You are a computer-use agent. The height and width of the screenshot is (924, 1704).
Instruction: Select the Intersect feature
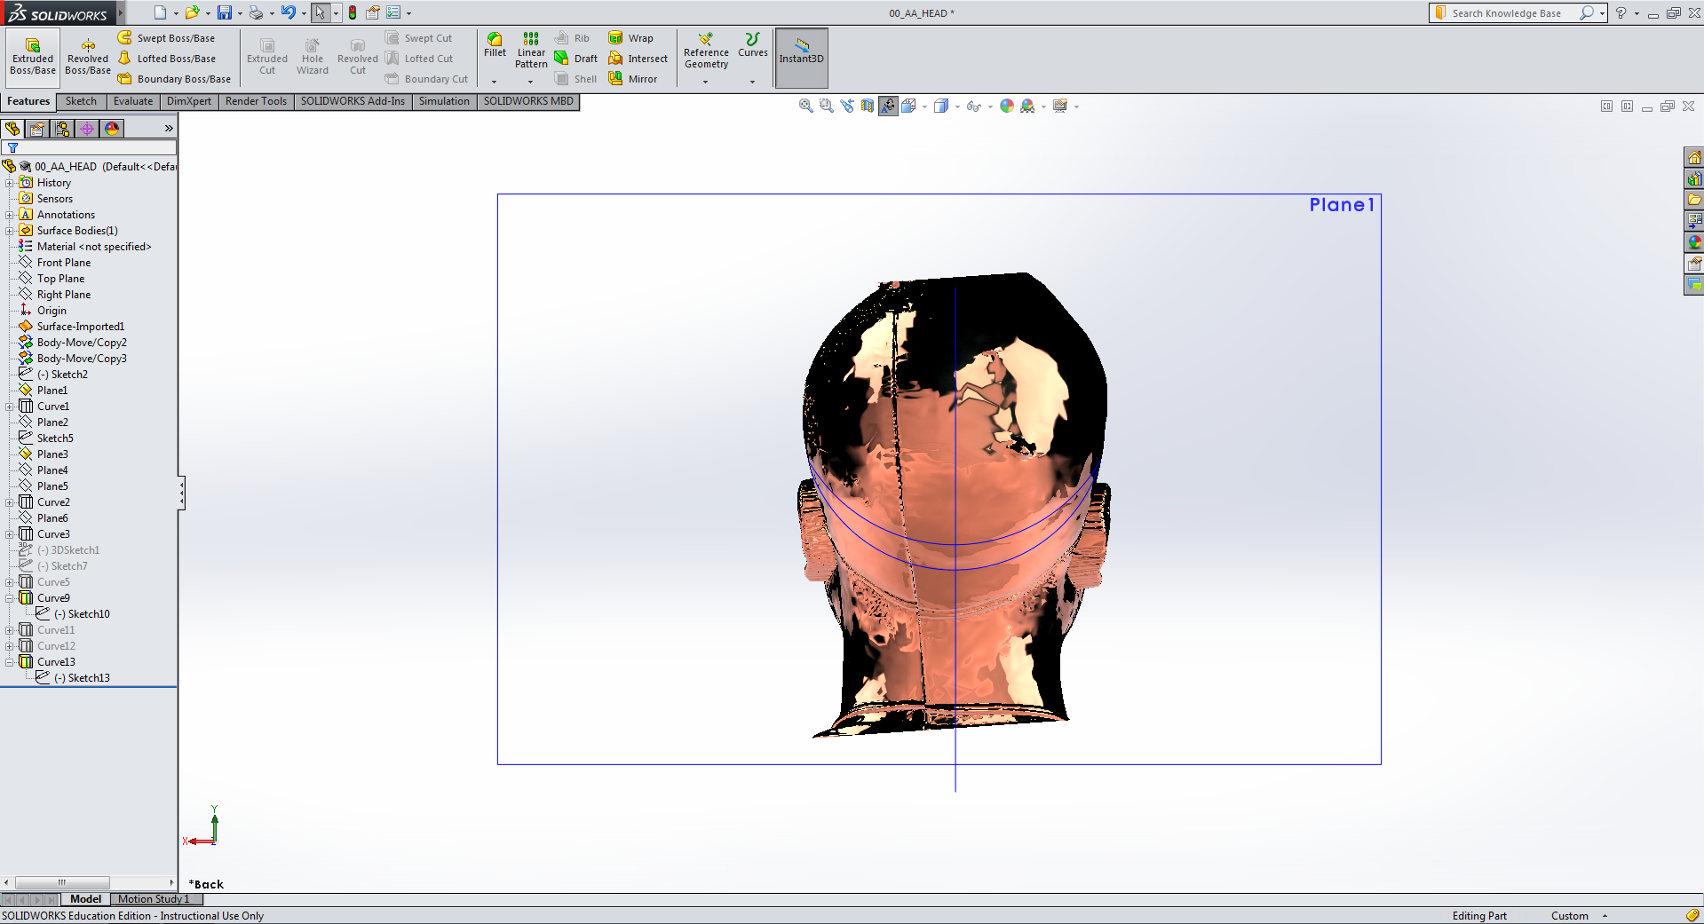tap(638, 59)
